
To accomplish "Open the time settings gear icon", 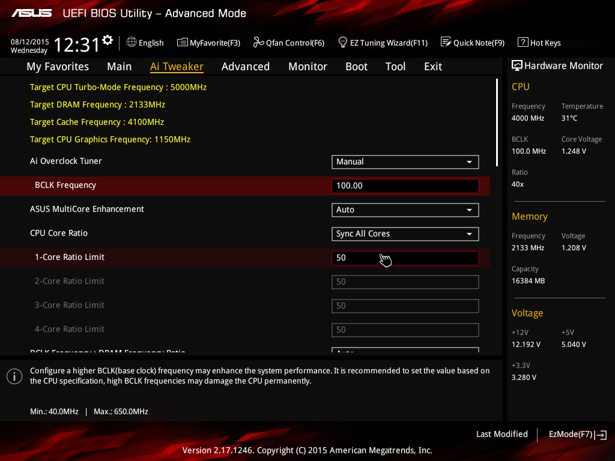I will [x=108, y=40].
